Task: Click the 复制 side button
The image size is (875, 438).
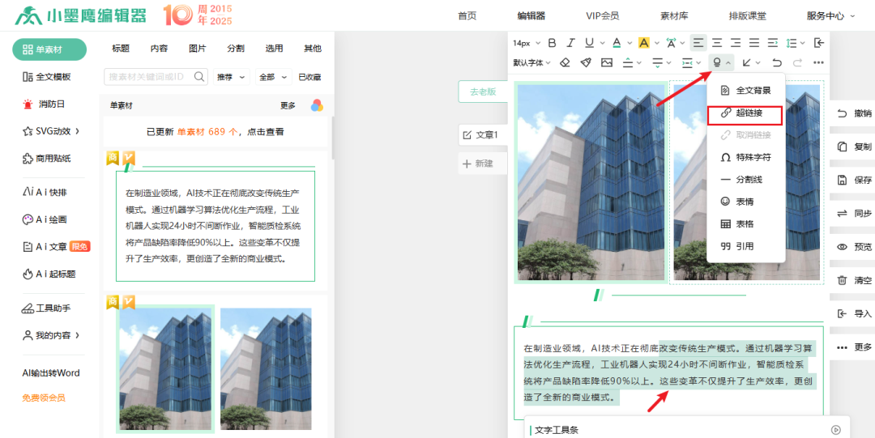Action: click(x=854, y=147)
